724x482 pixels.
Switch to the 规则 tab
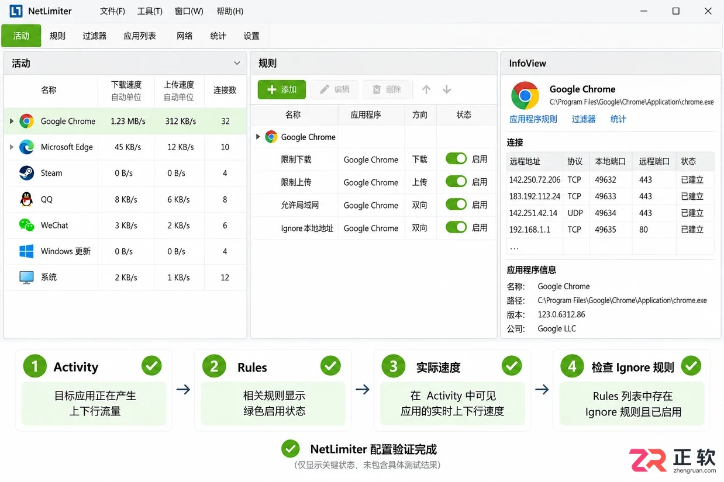pos(57,36)
